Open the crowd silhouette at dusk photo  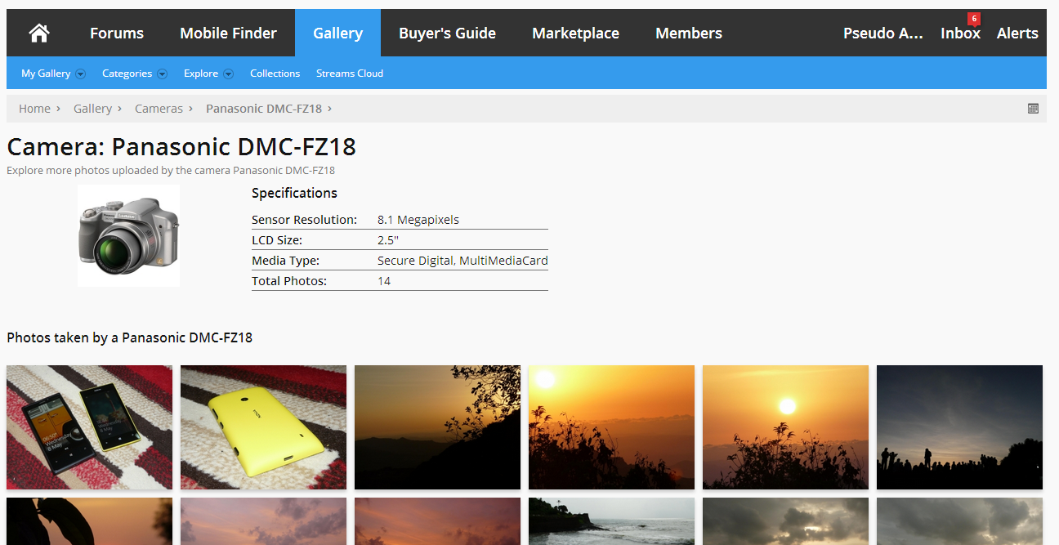[959, 427]
